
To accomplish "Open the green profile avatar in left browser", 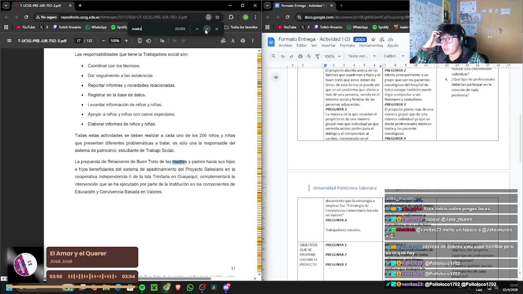I will 245,17.
